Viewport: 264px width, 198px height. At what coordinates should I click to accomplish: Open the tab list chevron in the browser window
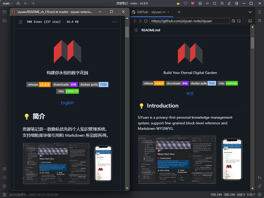tap(250, 12)
